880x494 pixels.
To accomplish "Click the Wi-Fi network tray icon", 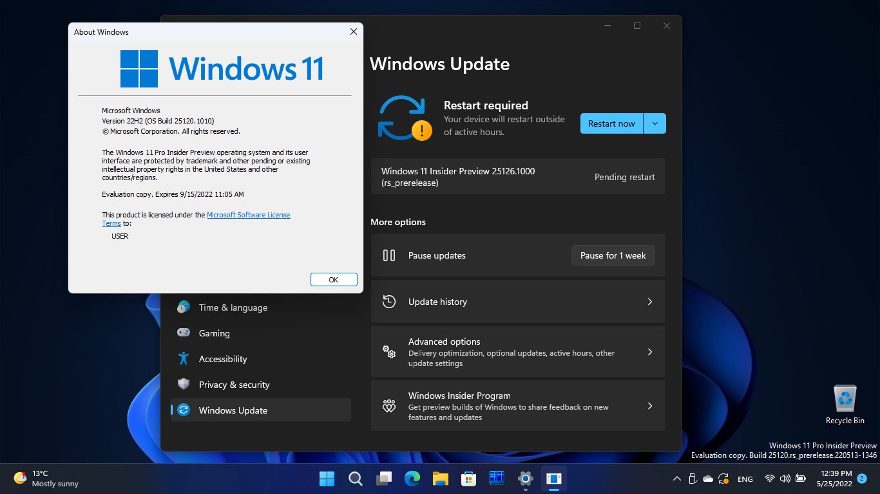I will tap(770, 479).
